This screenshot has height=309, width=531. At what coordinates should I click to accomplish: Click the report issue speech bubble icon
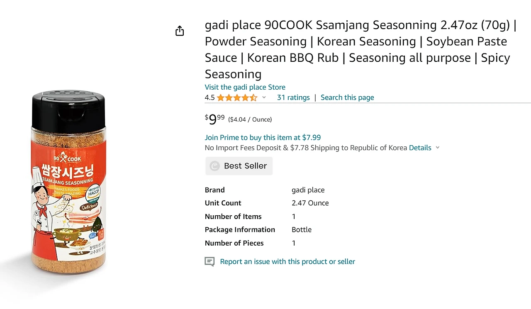(209, 262)
